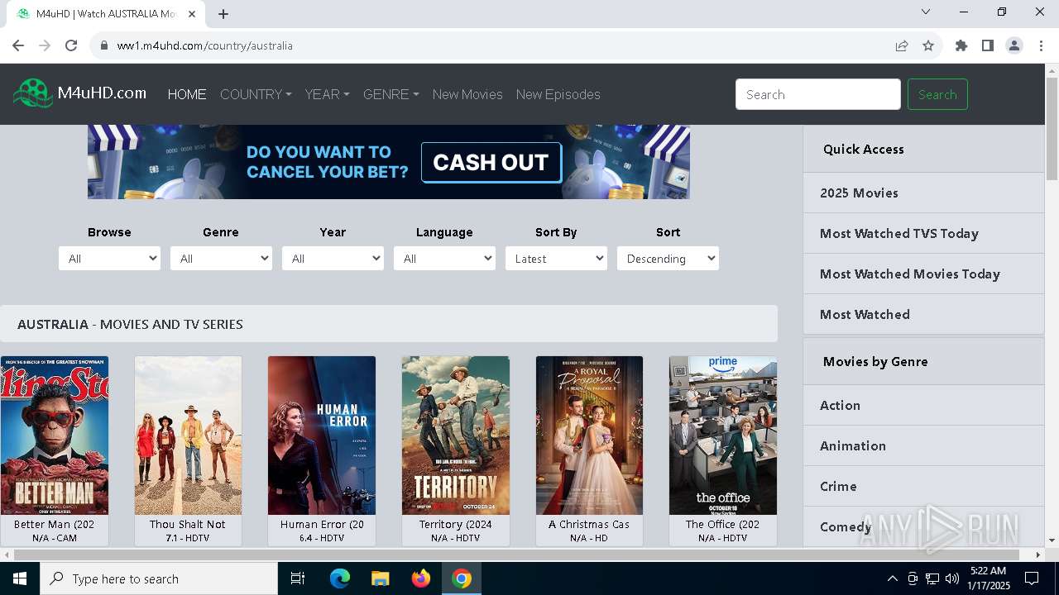Open the tab search chevron
Image resolution: width=1059 pixels, height=595 pixels.
click(x=926, y=12)
